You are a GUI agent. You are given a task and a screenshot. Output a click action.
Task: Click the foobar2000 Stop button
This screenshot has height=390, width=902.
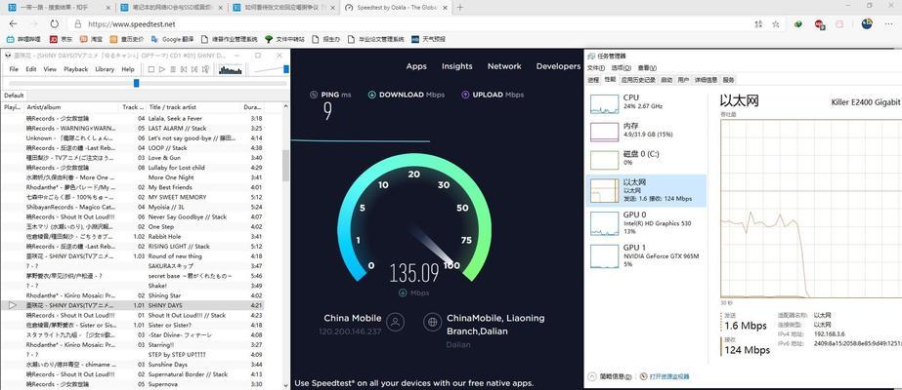151,69
